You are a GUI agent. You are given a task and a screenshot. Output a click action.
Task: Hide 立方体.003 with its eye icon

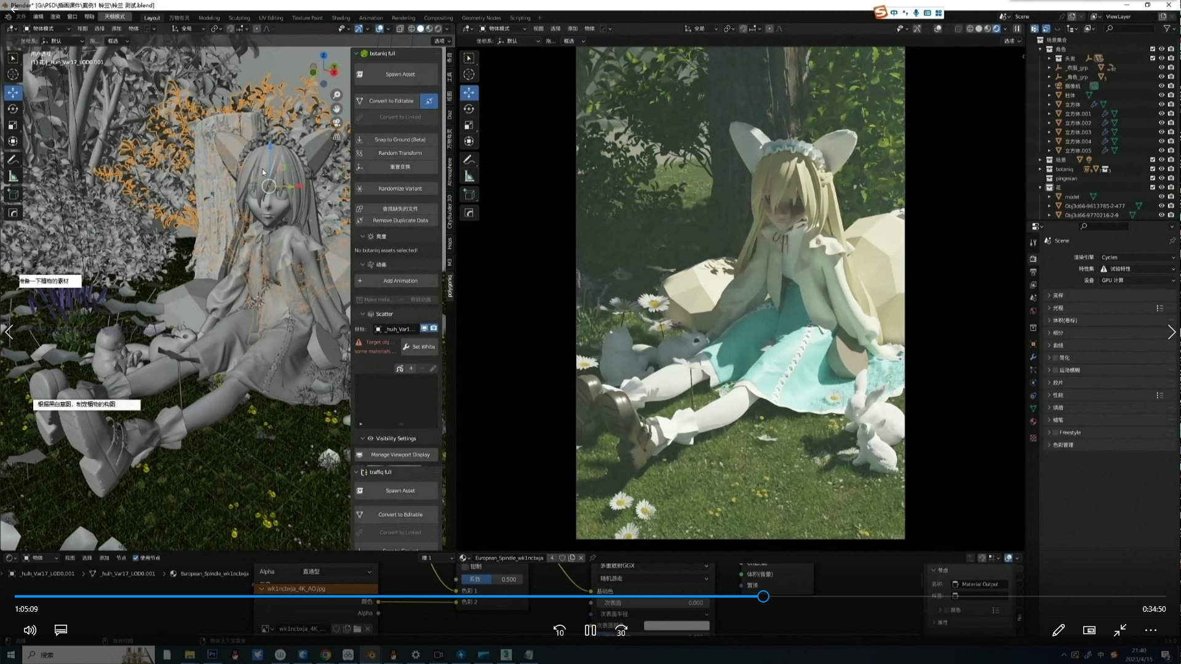pyautogui.click(x=1161, y=132)
